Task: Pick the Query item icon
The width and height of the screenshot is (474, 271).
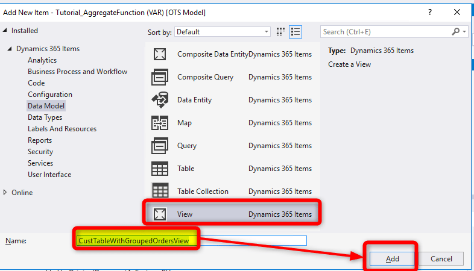Action: pos(160,146)
